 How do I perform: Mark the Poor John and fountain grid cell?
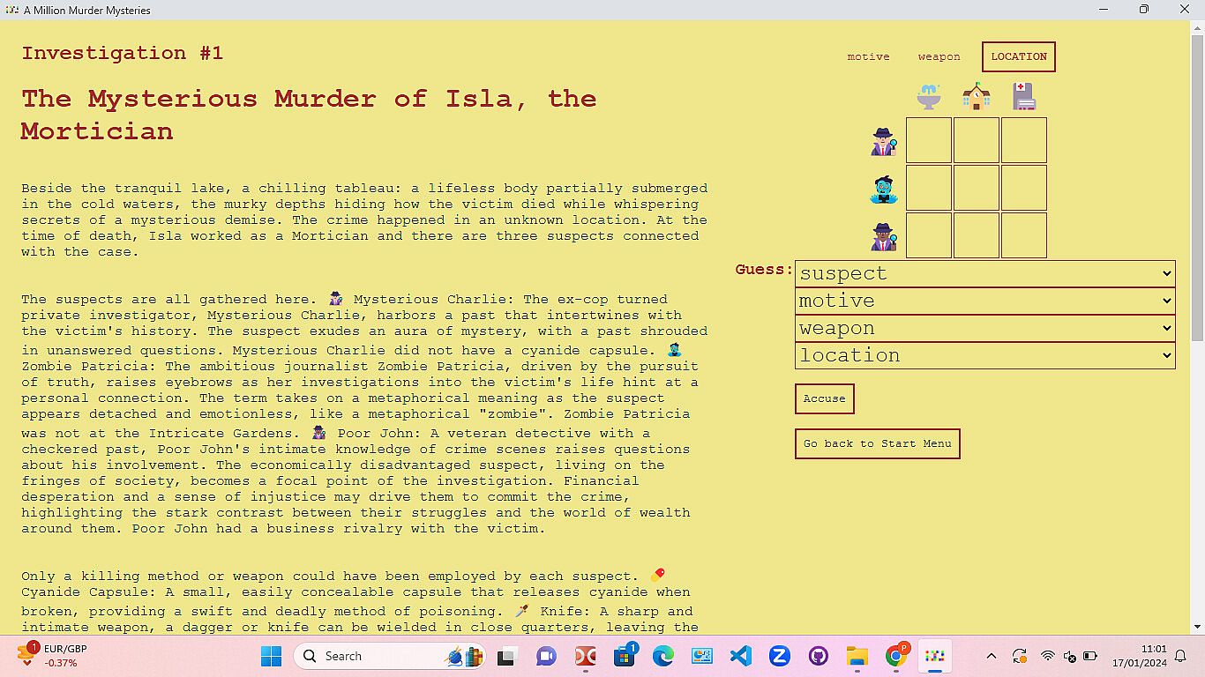(929, 235)
